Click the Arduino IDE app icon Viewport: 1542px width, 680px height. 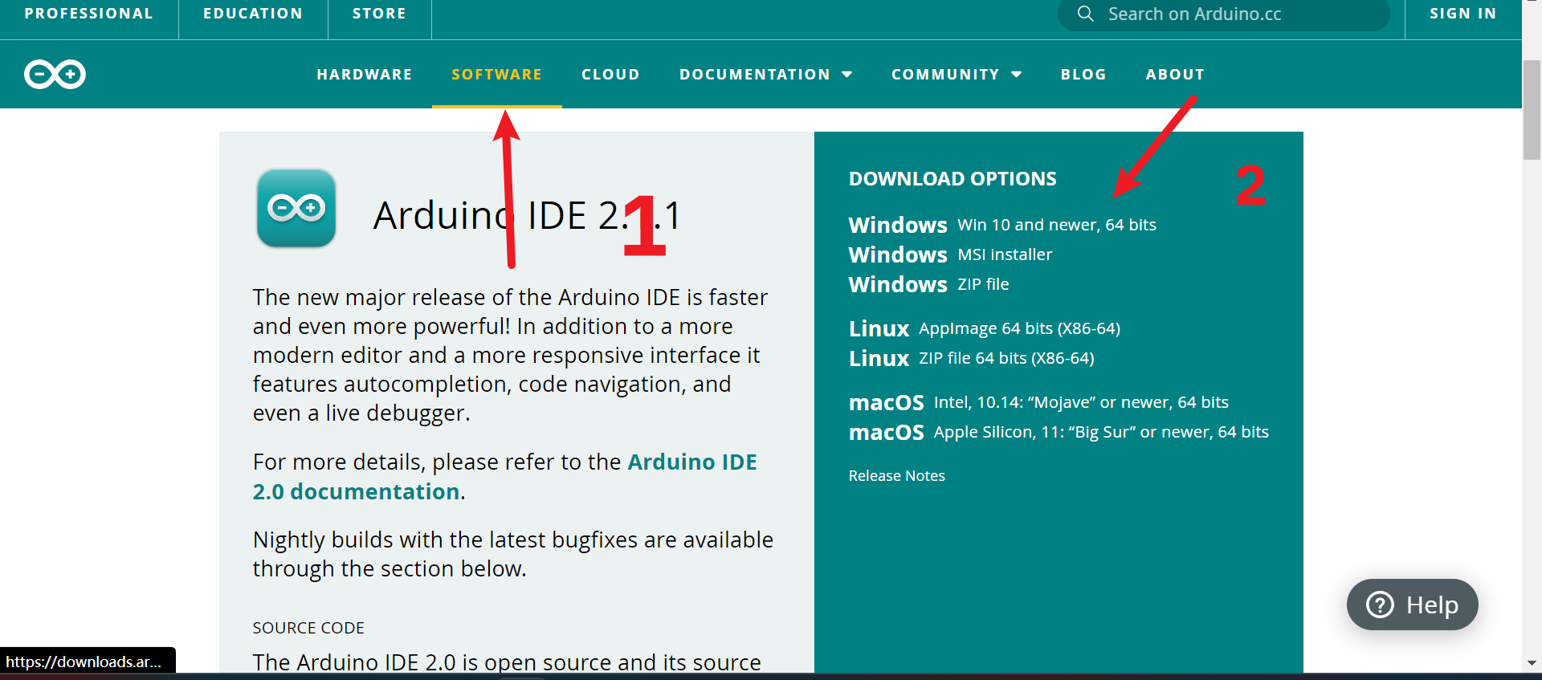coord(296,208)
